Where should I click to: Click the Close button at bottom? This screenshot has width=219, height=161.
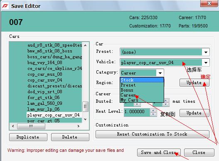pyautogui.click(x=199, y=152)
